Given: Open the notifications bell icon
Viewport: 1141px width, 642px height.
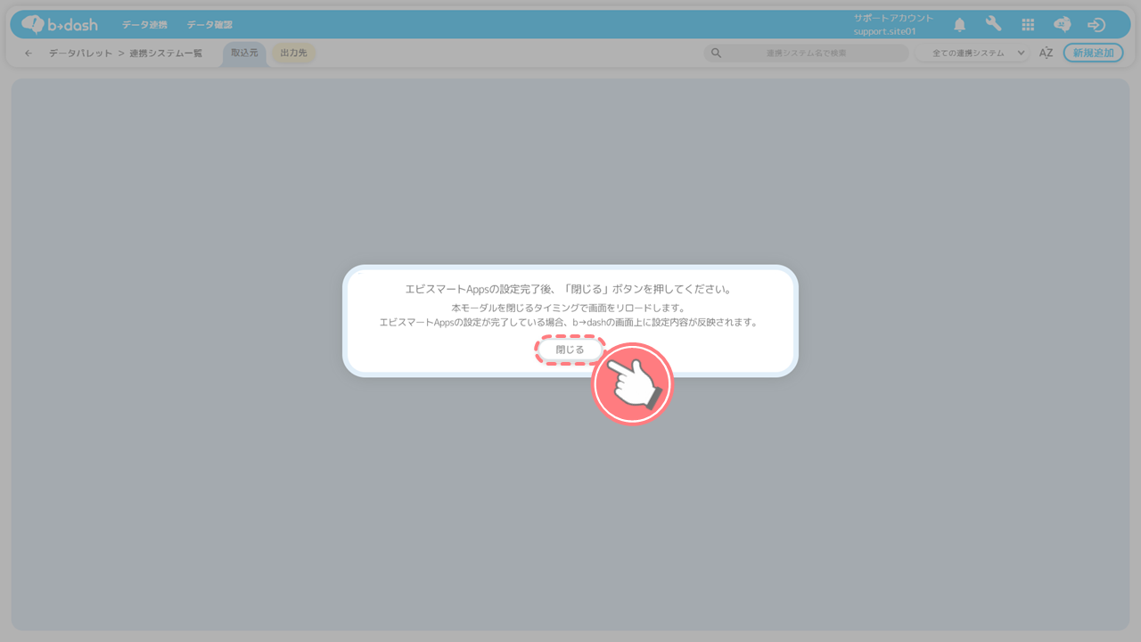Looking at the screenshot, I should 959,25.
